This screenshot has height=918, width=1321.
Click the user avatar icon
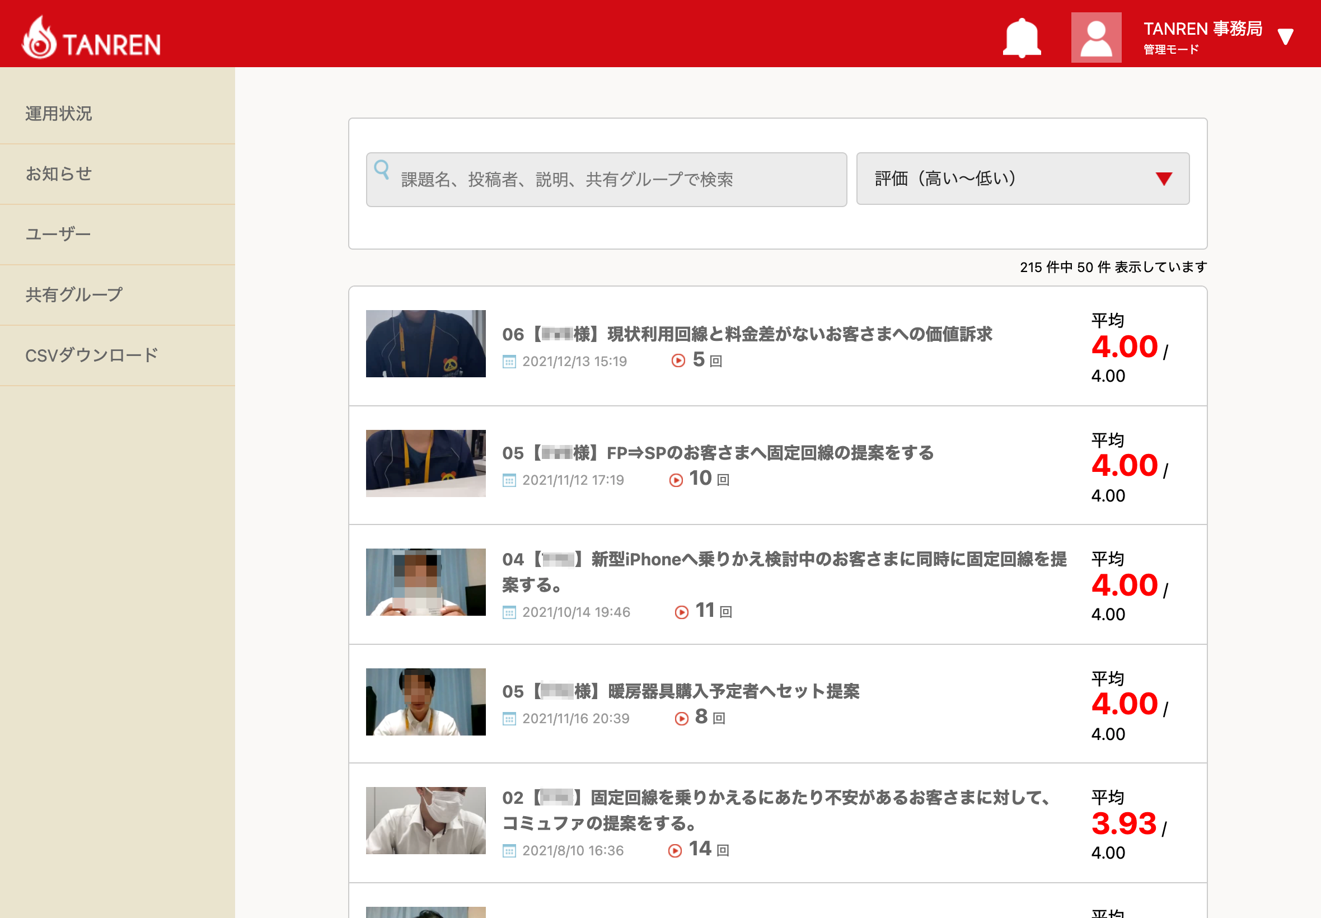(1095, 38)
